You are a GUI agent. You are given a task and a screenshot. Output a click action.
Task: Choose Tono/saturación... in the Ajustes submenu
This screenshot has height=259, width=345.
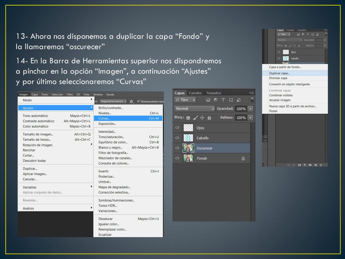[x=128, y=137]
